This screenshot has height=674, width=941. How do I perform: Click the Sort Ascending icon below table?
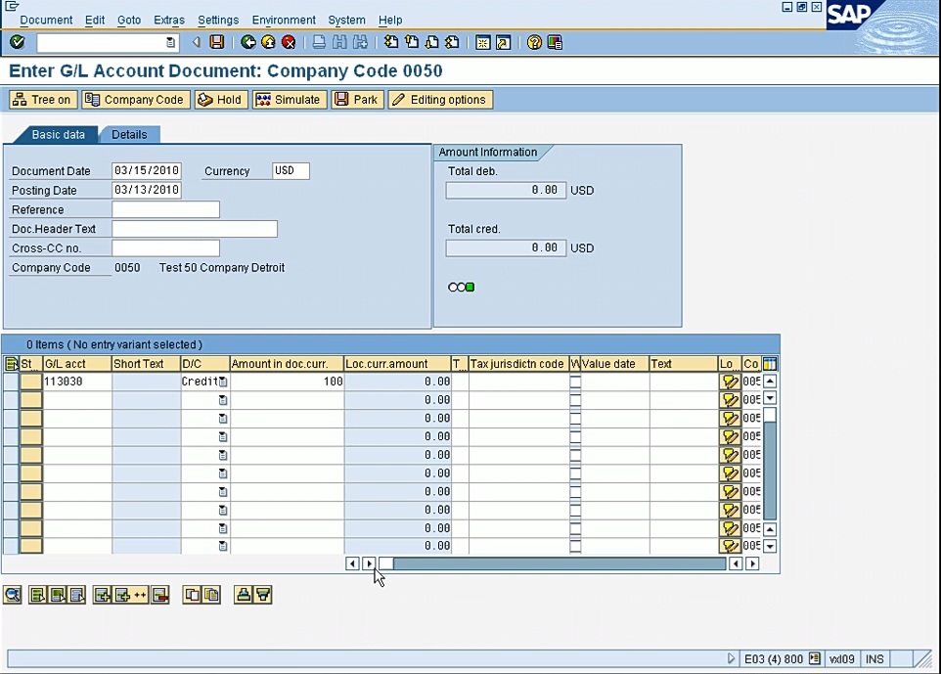[x=243, y=595]
